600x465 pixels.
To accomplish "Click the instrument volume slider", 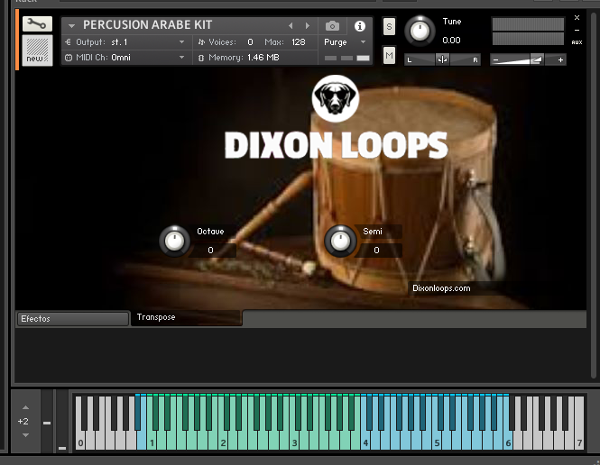I will click(x=528, y=59).
